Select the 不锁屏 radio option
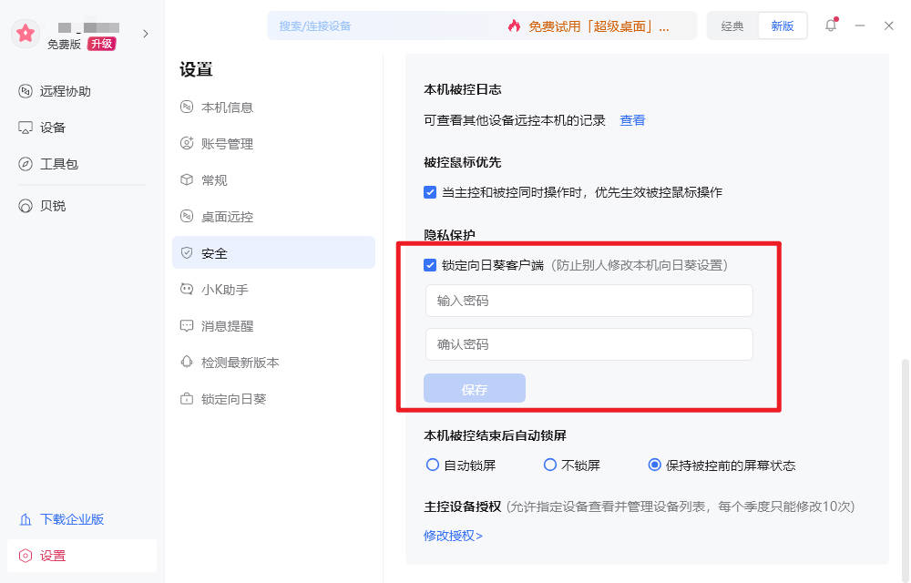This screenshot has width=911, height=583. [x=550, y=465]
